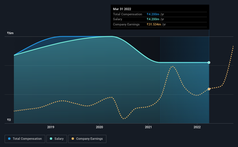
Task: Toggle the Company Earnings legend button
Action: [87, 139]
